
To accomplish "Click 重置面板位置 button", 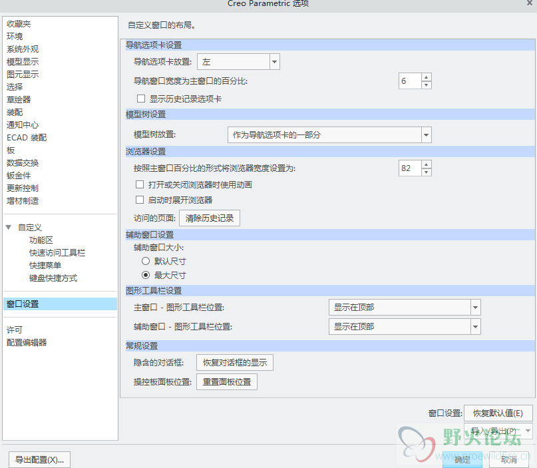I will point(227,381).
